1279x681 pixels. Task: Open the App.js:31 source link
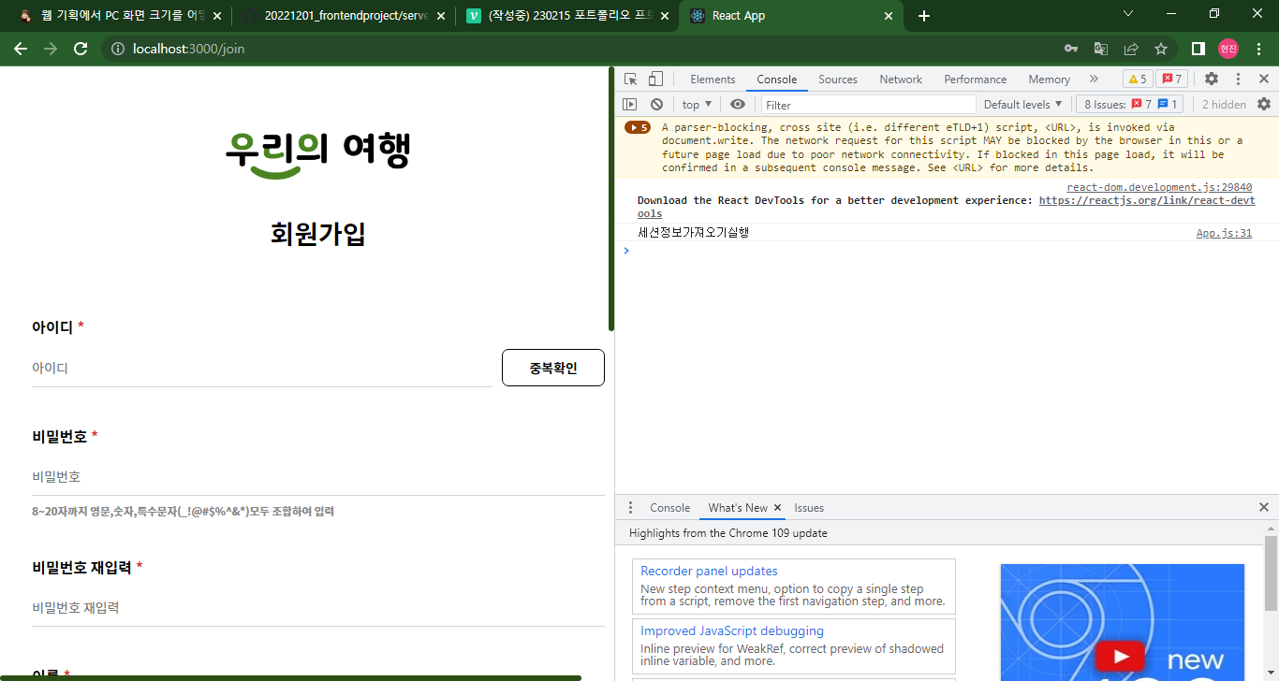[x=1224, y=233]
